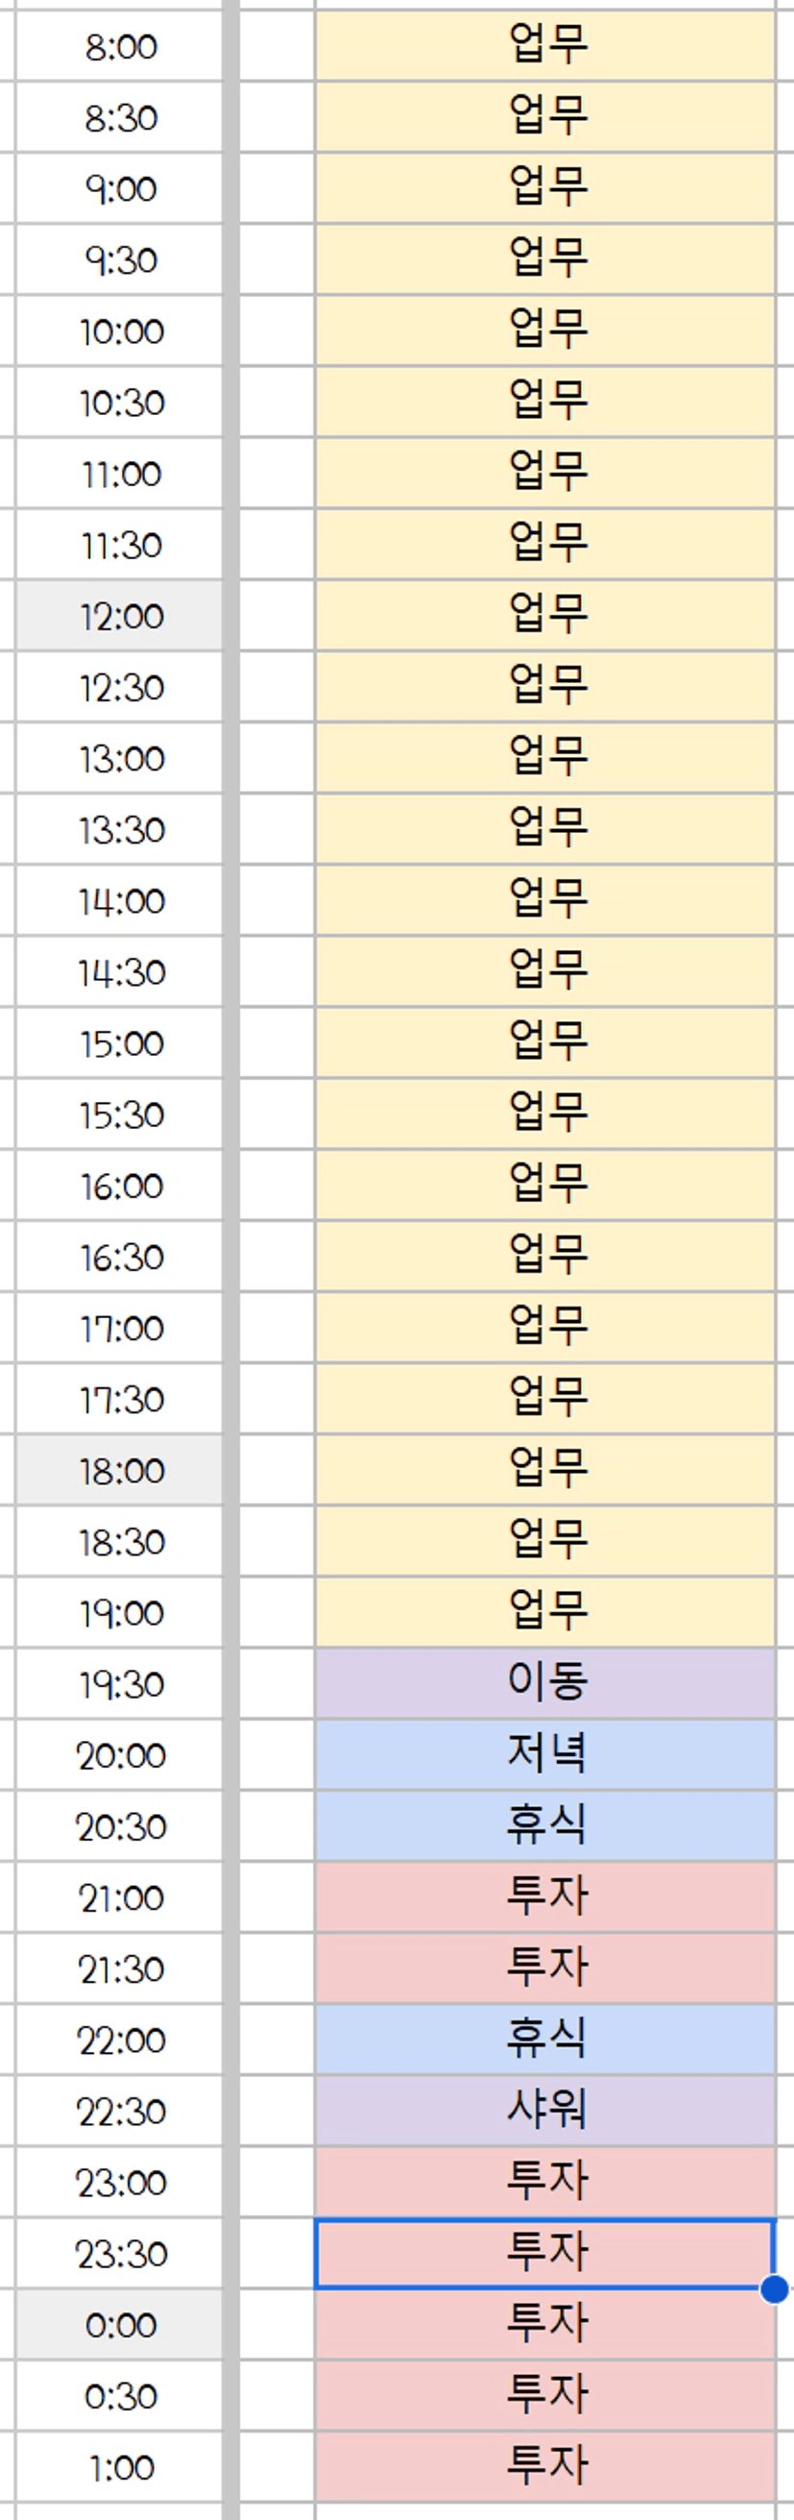This screenshot has height=2520, width=794.
Task: Select the 투자 cell at 21:00
Action: (545, 1896)
